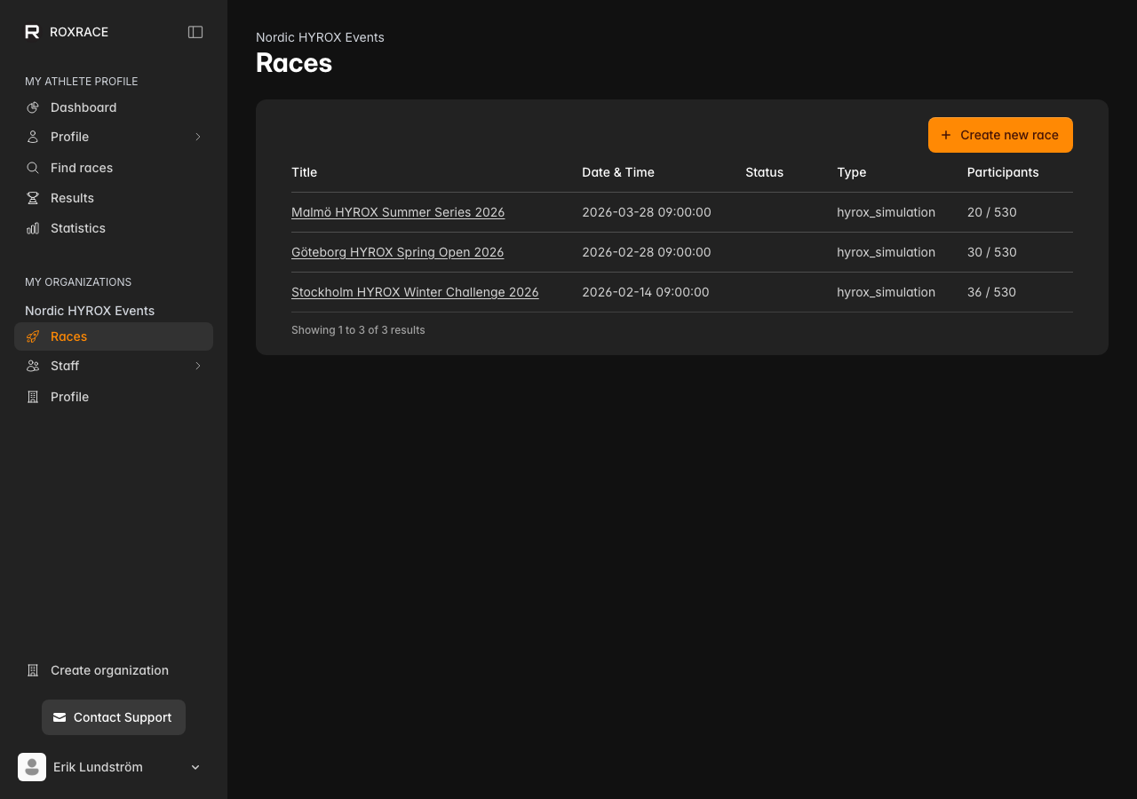1137x799 pixels.
Task: Click the Races rocket icon
Action: point(33,336)
